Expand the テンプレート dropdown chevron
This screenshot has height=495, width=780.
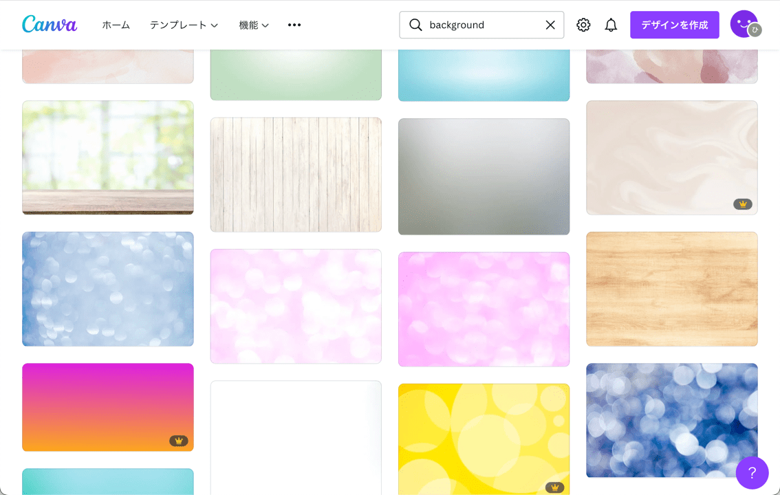pyautogui.click(x=213, y=24)
